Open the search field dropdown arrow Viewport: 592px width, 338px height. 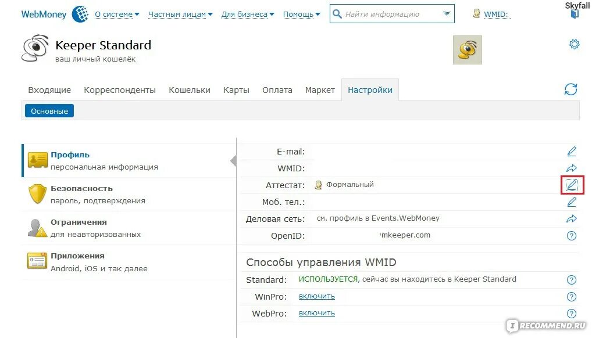tap(447, 13)
